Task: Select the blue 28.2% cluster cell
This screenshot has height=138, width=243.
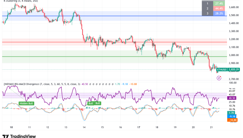Action: coord(219,13)
